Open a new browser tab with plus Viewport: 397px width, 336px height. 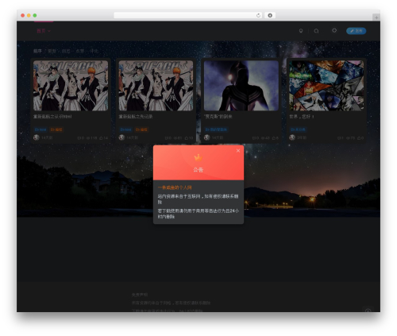(x=376, y=17)
